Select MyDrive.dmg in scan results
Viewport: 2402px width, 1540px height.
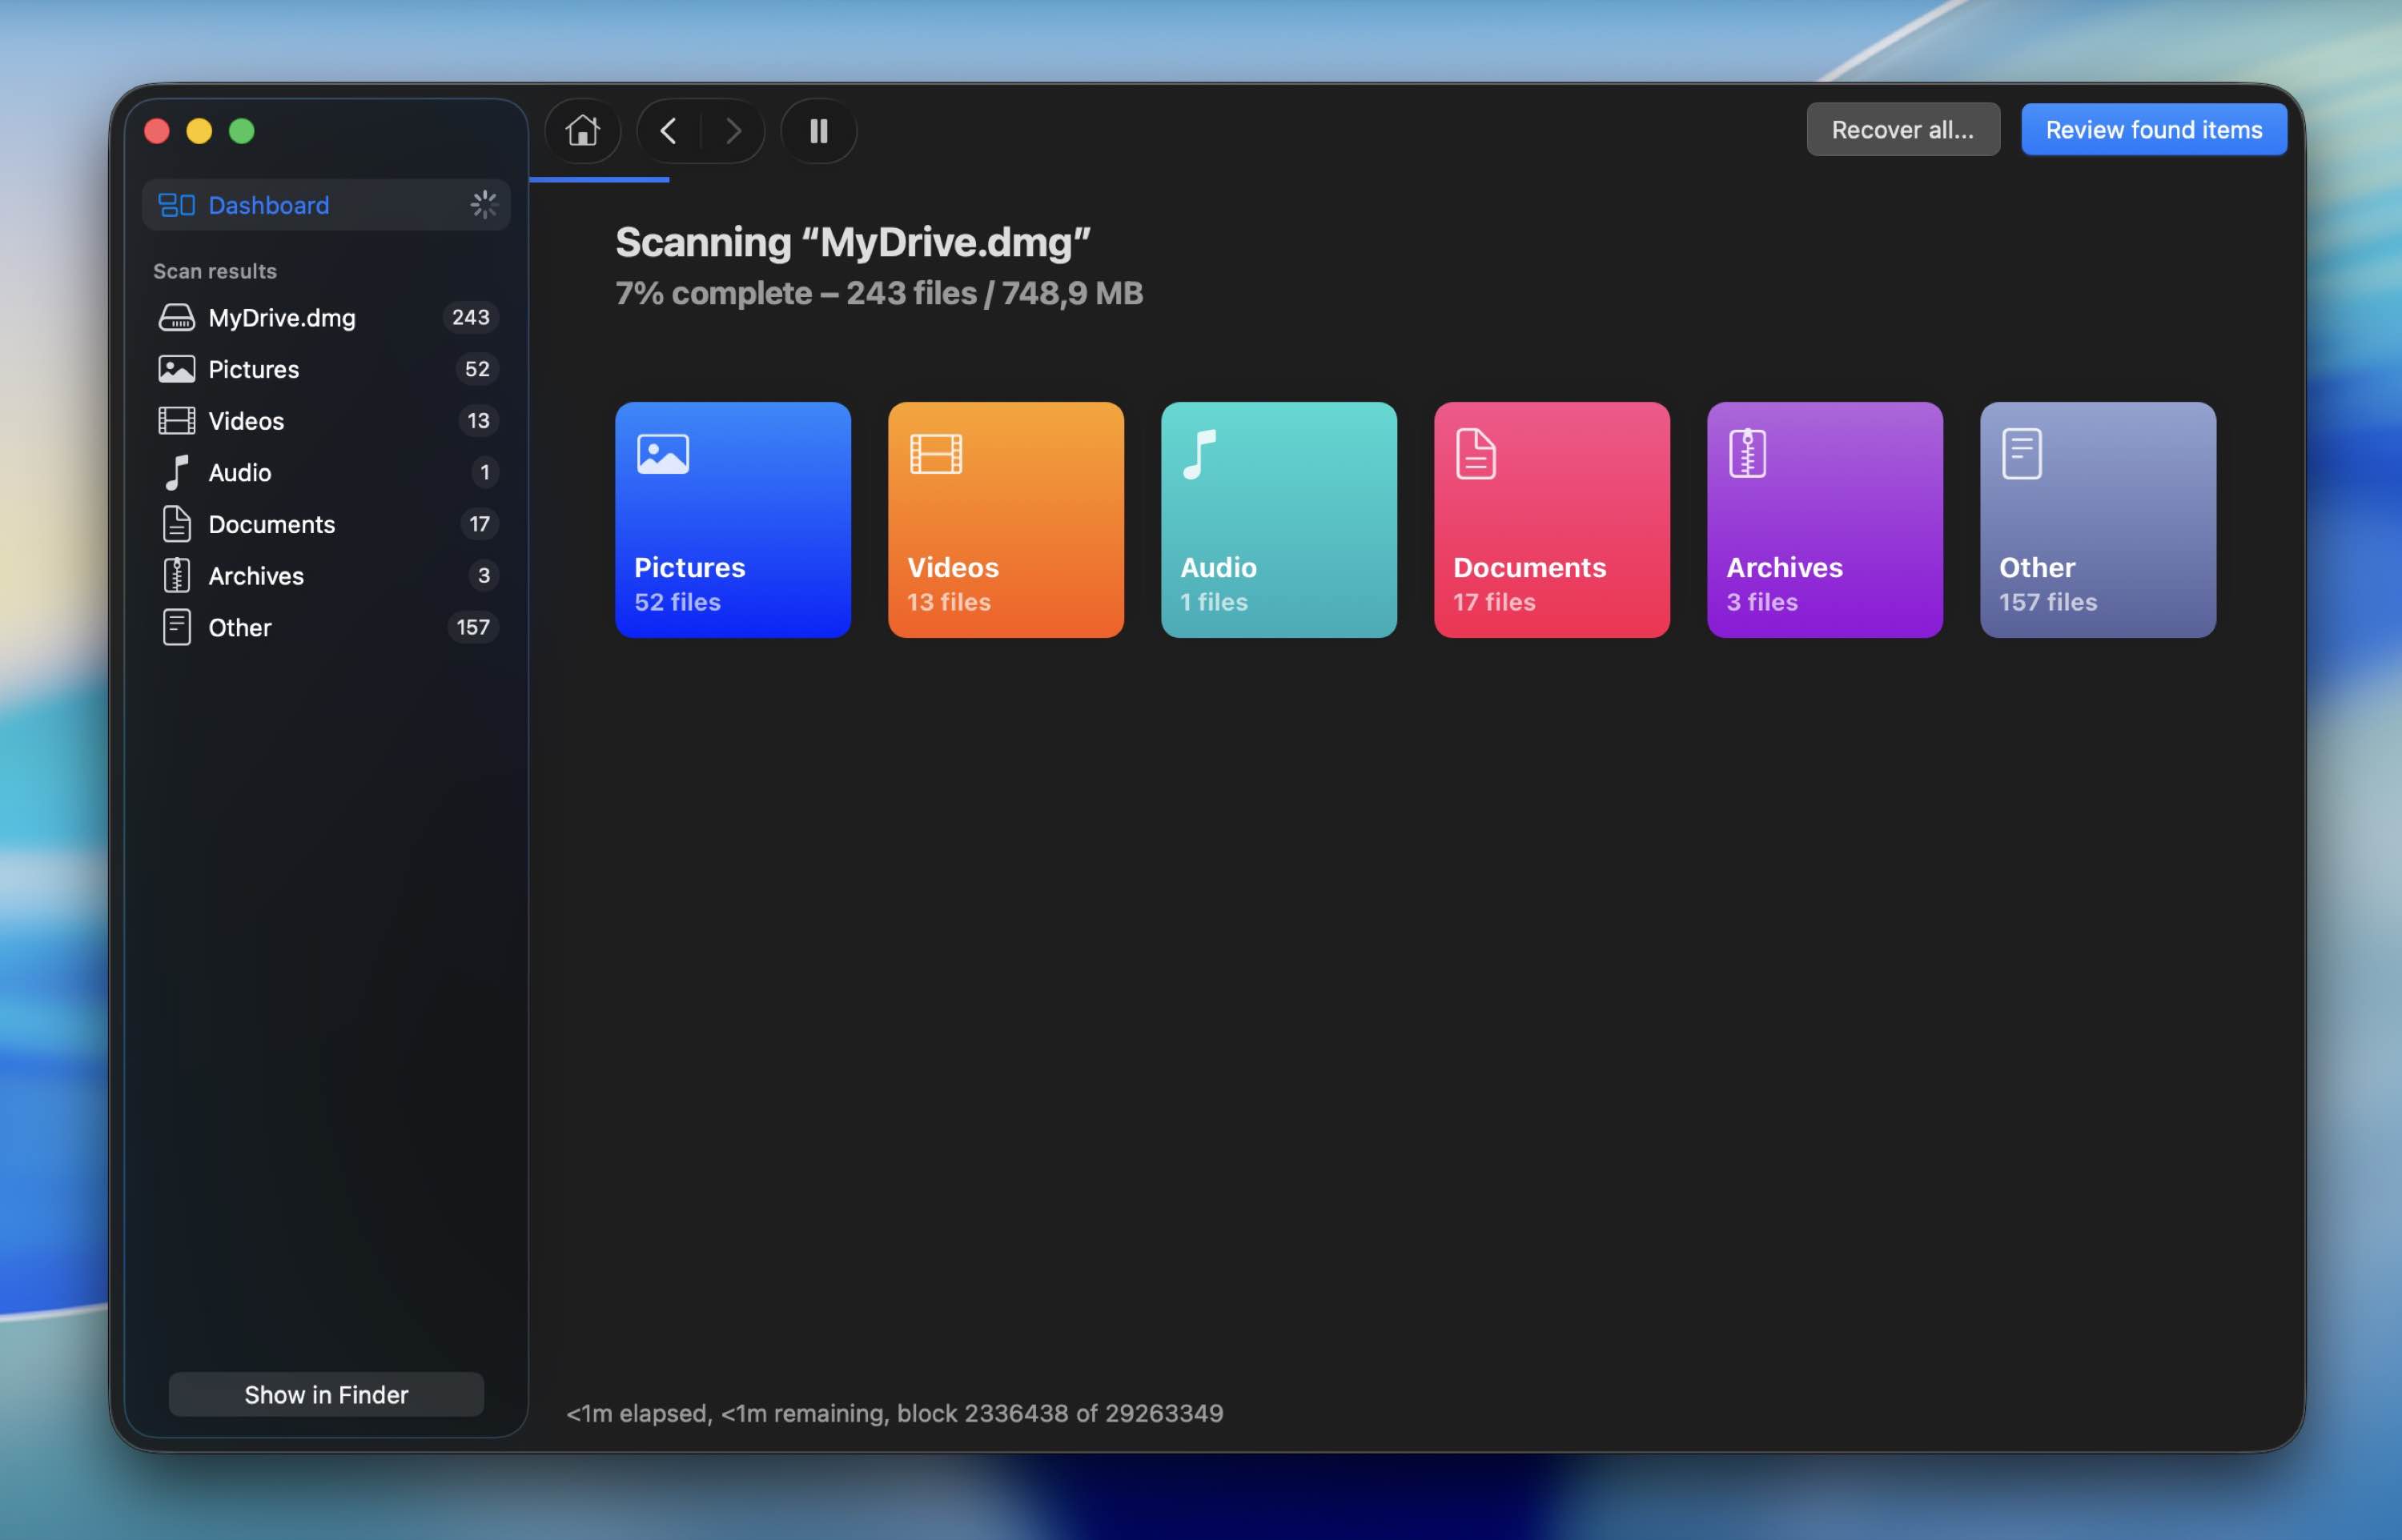click(282, 318)
